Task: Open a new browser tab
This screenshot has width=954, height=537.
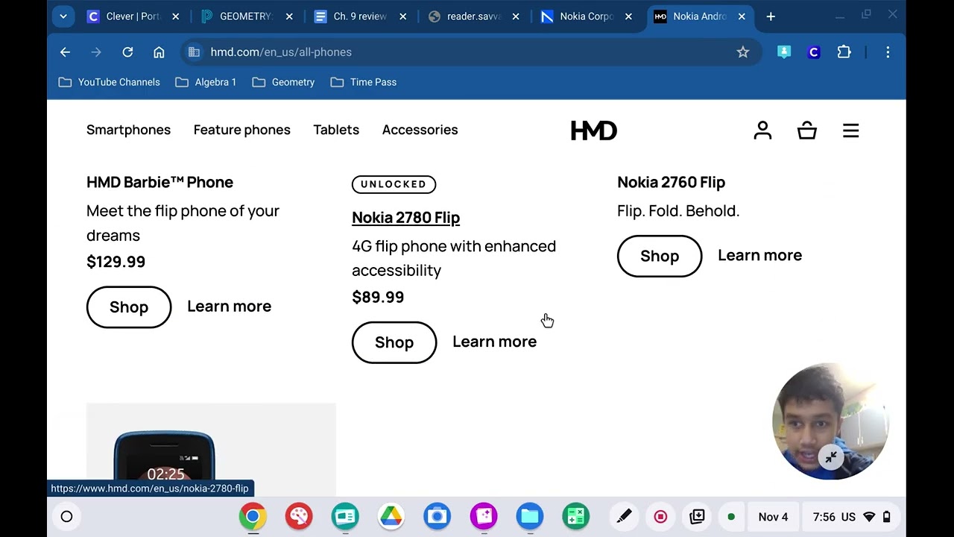Action: pyautogui.click(x=771, y=16)
